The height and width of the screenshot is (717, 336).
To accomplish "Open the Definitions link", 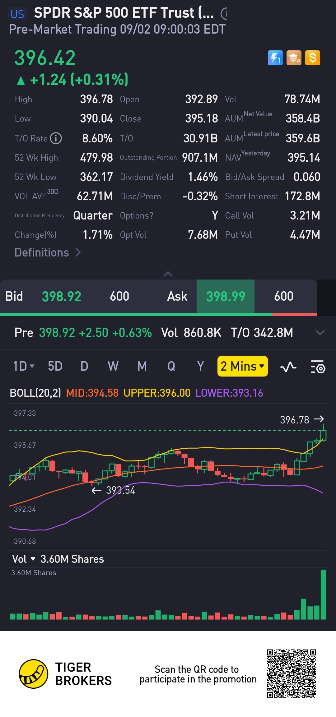I will click(x=48, y=252).
